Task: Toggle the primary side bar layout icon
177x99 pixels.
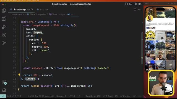Action: (x=126, y=4)
